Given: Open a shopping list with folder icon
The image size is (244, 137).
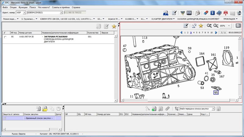Looking at the screenshot, I should (45, 109).
